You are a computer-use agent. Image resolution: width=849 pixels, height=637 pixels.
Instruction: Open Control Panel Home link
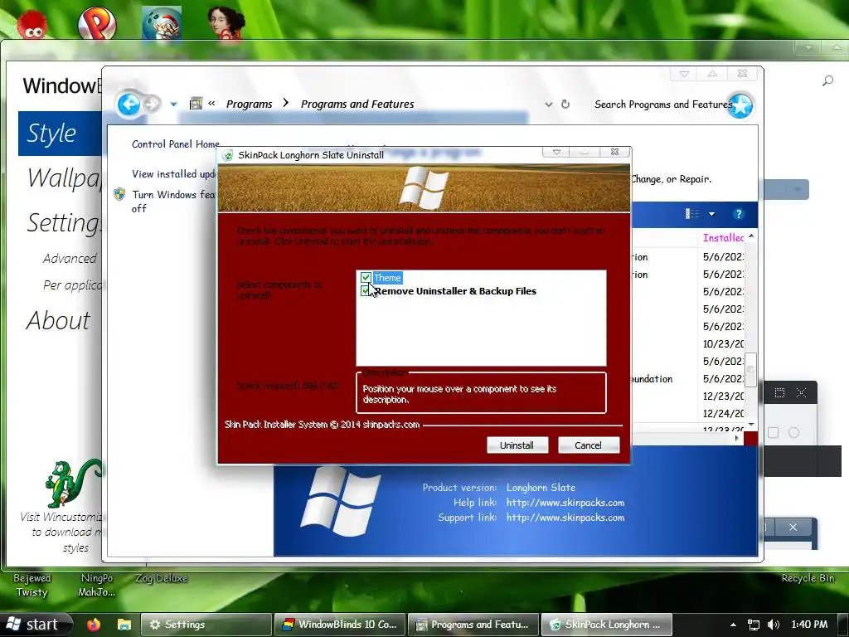click(176, 144)
